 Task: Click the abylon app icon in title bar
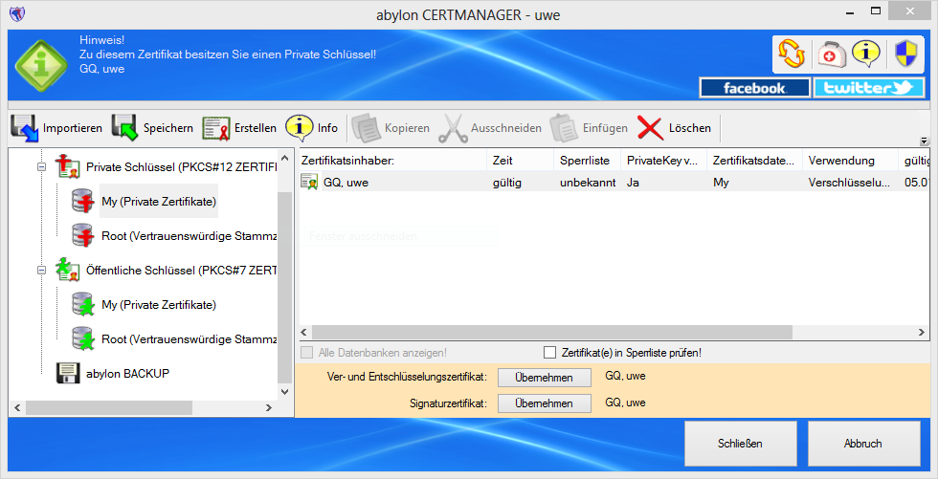pyautogui.click(x=17, y=13)
